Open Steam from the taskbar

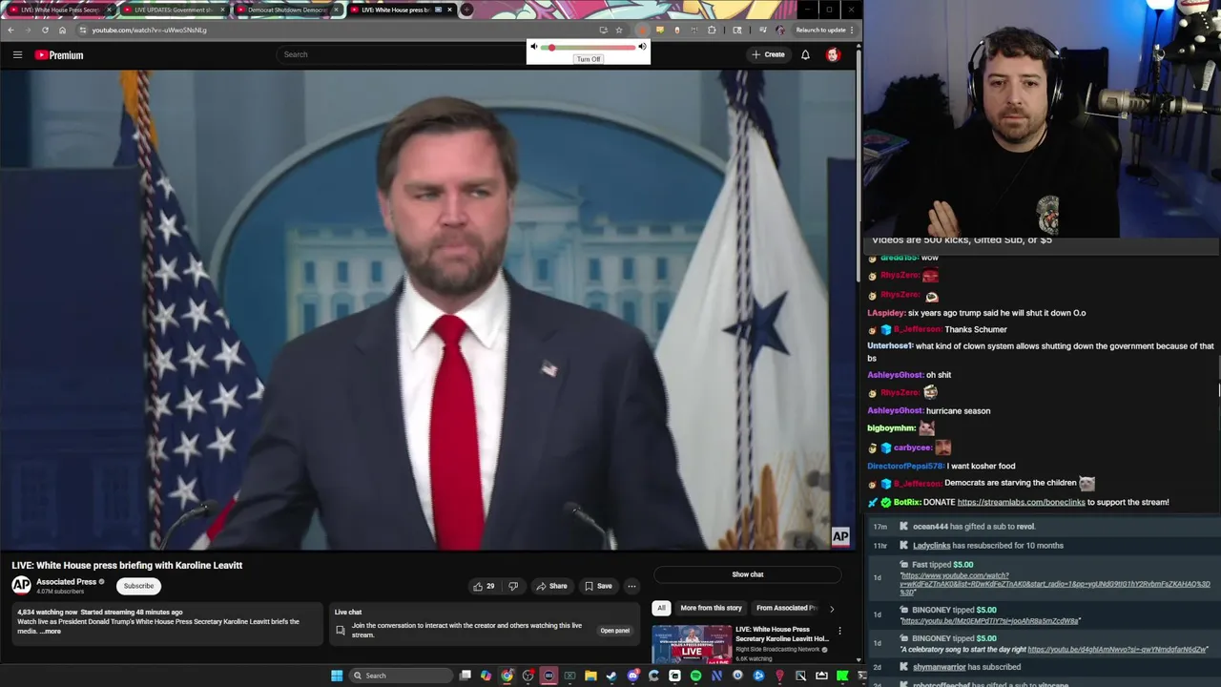click(x=611, y=676)
